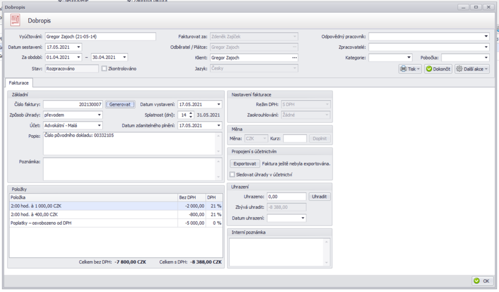
Task: Click the Položka column header
Action: tap(93, 197)
